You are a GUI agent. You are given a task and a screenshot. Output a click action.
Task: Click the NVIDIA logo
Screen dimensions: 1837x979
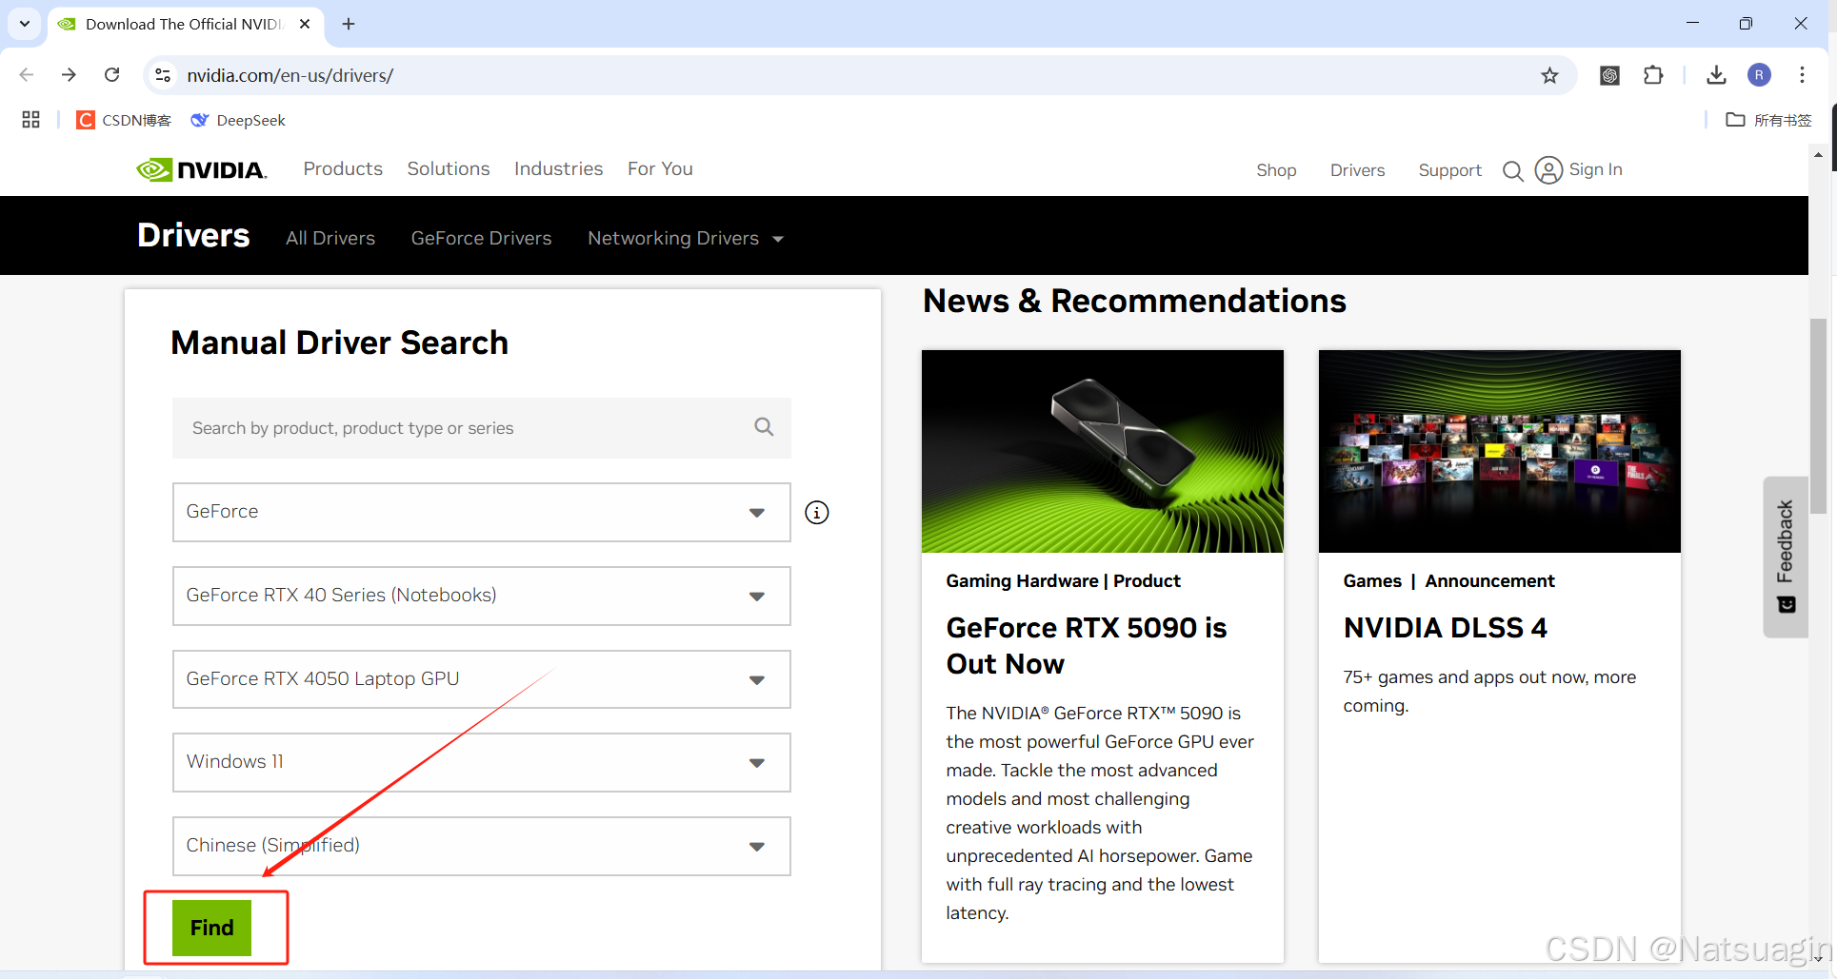[202, 169]
